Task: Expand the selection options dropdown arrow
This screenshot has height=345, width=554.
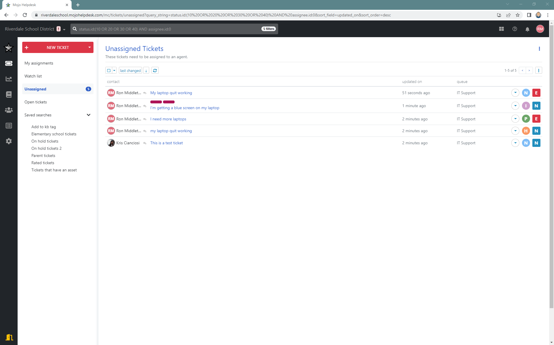Action: [114, 70]
